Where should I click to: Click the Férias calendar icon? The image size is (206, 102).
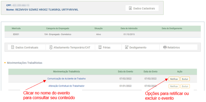coord(100,47)
